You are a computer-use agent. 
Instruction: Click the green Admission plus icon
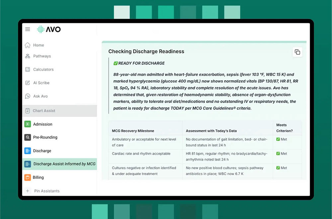tap(28, 124)
